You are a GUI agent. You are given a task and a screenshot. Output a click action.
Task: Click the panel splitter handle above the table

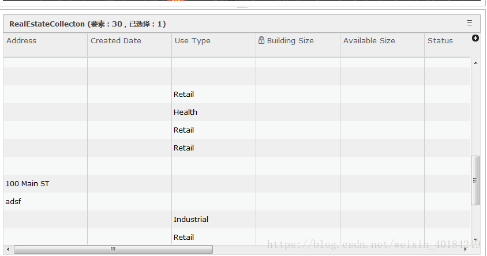click(x=242, y=8)
